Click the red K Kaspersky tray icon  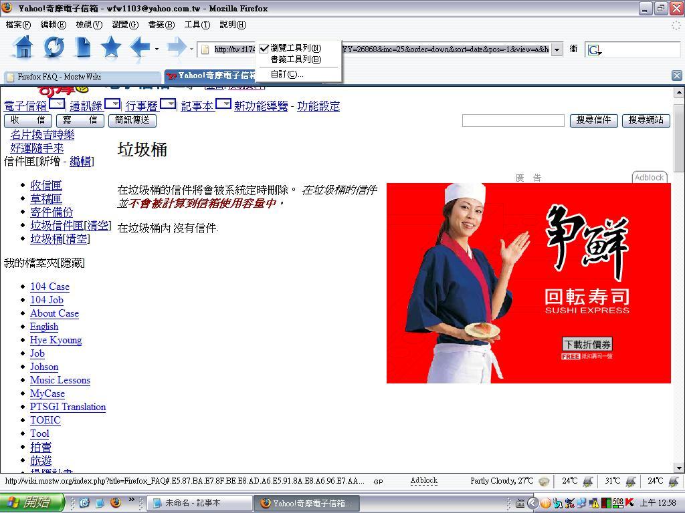coord(629,503)
